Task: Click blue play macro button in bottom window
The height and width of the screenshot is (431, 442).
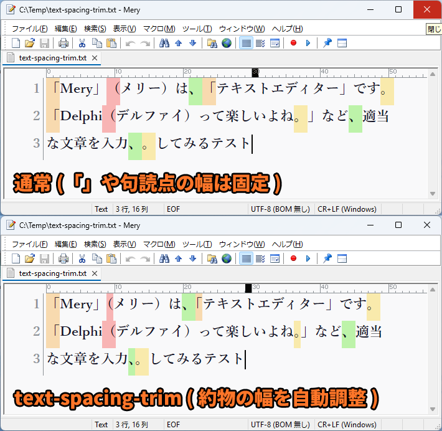Action: [x=308, y=258]
